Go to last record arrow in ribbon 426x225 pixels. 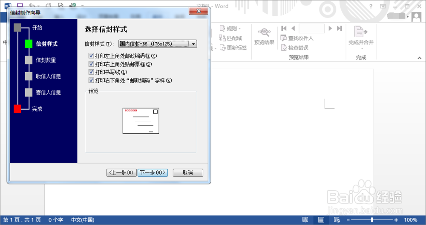(x=340, y=28)
